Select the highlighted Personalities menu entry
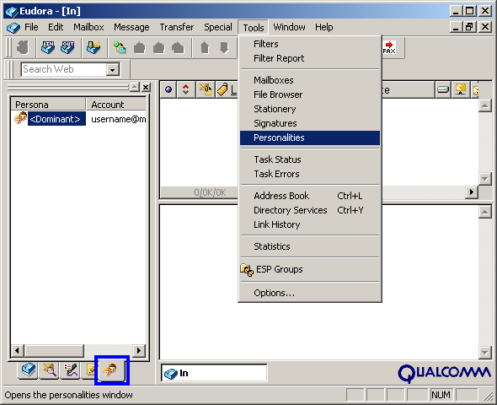Screen dimensions: 497x405 click(x=310, y=138)
